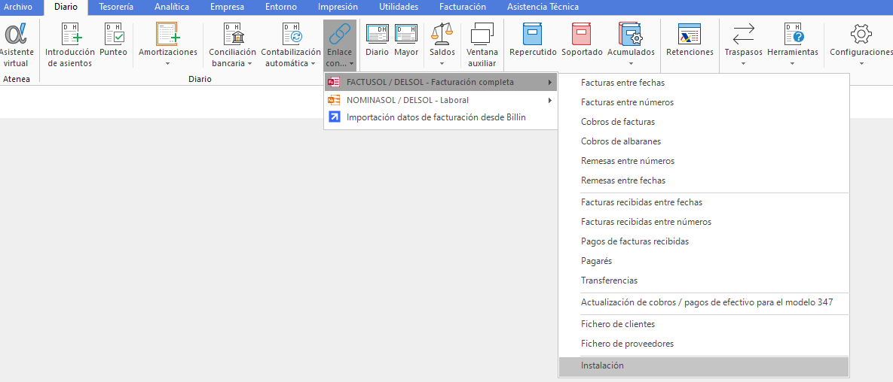Image resolution: width=893 pixels, height=382 pixels.
Task: Switch to the Tesorería tab
Action: pyautogui.click(x=116, y=8)
